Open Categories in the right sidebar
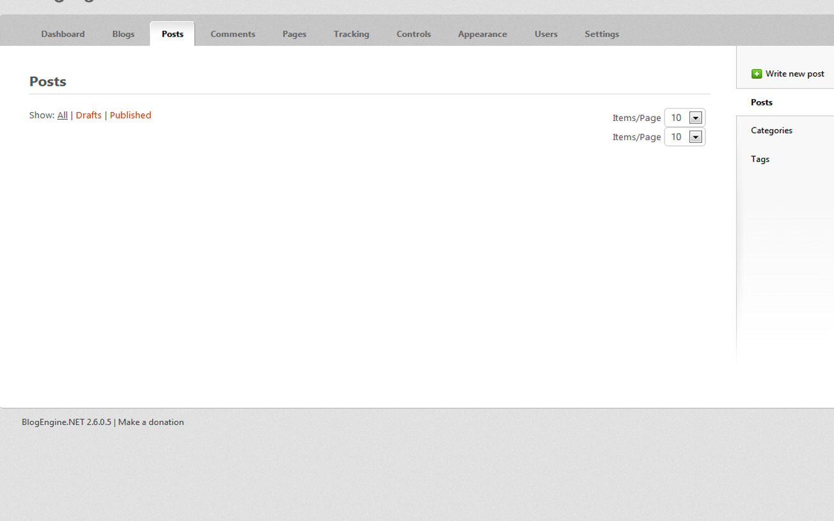The image size is (834, 521). tap(771, 131)
